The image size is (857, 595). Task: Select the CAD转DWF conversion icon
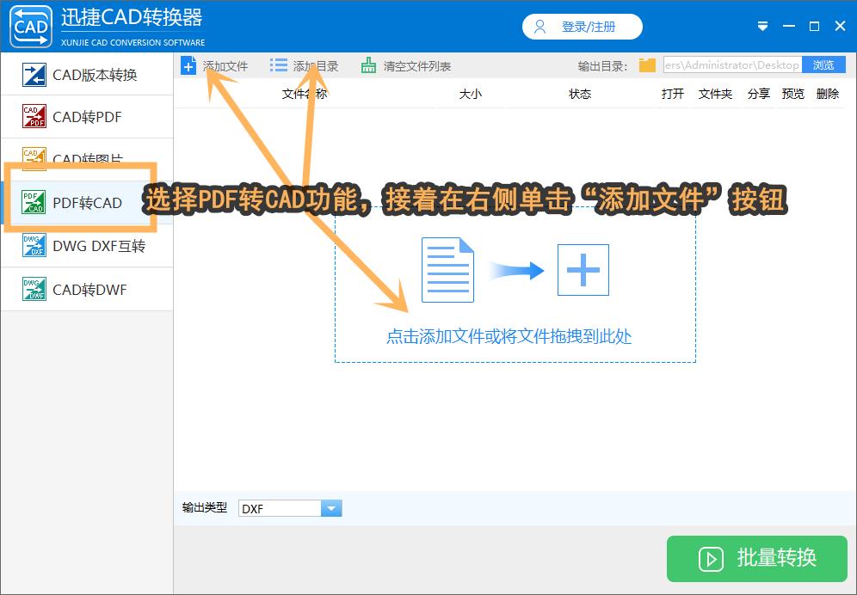pos(33,289)
